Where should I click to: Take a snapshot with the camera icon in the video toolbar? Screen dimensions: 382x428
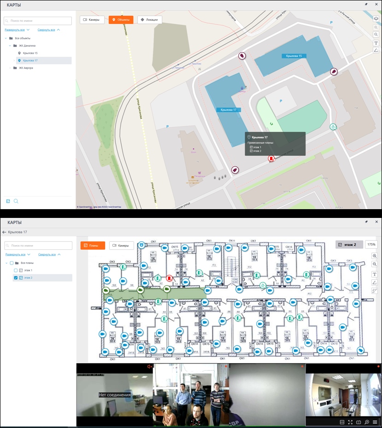[x=358, y=422]
